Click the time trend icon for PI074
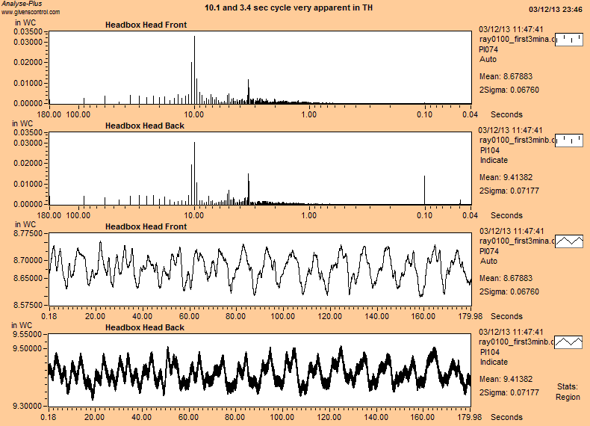590x426 pixels. coord(569,241)
